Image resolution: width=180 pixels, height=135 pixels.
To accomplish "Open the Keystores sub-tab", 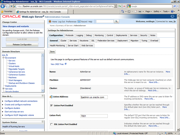I will 84,40.
